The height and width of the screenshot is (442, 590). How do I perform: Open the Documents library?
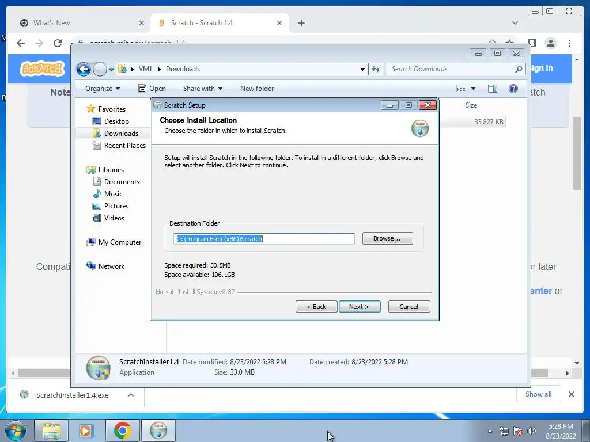[122, 181]
